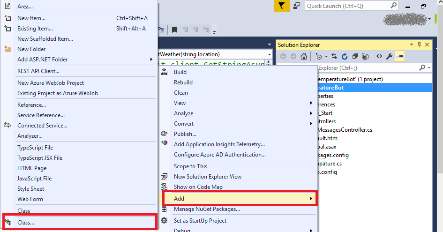443x232 pixels.
Task: Open the Pending Changes Filter dropdown arrow
Action: coord(326,57)
